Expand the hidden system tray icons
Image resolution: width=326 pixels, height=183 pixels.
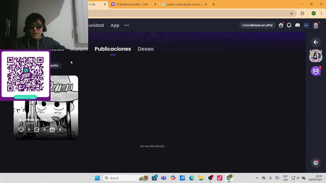click(257, 178)
